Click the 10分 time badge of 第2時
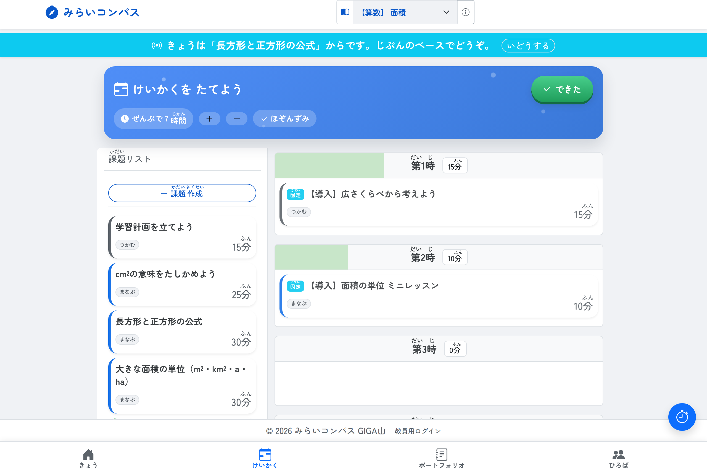The width and height of the screenshot is (707, 475). [455, 257]
